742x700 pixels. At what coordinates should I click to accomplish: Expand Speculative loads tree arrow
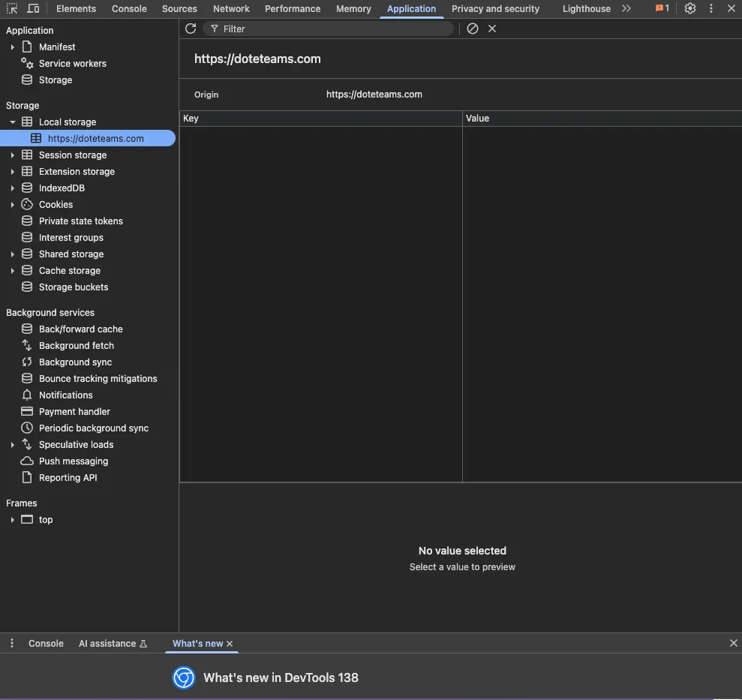12,445
